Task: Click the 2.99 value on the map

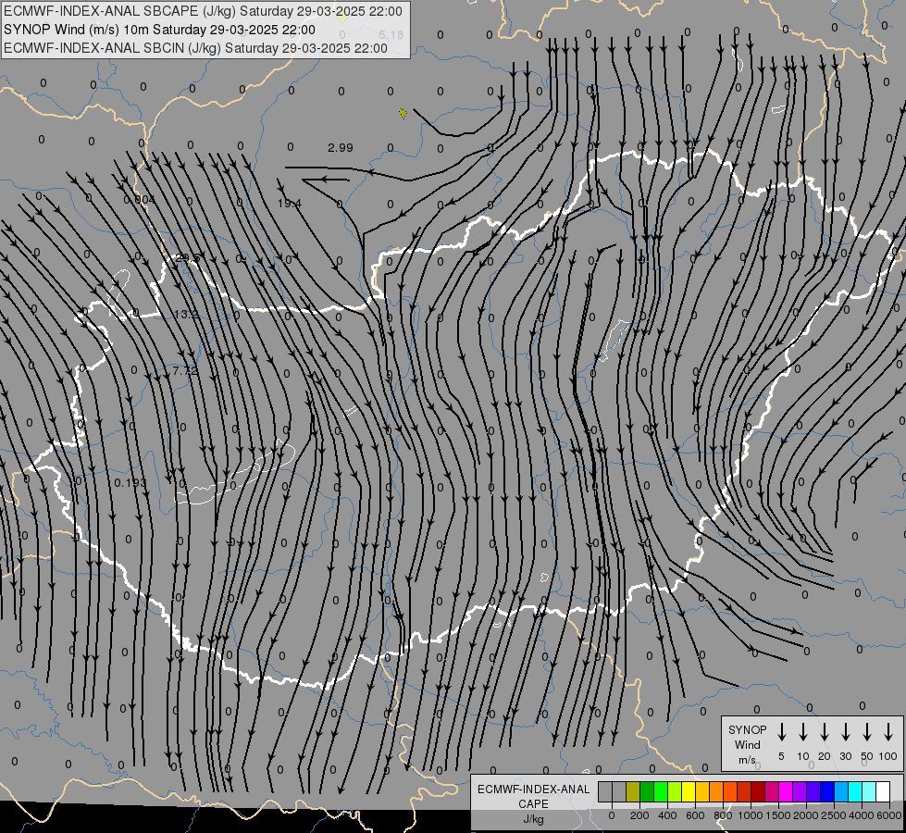Action: tap(341, 147)
